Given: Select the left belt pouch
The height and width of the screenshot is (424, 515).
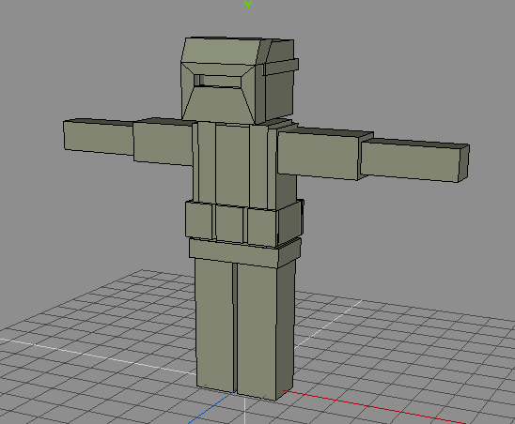Looking at the screenshot, I should click(198, 220).
